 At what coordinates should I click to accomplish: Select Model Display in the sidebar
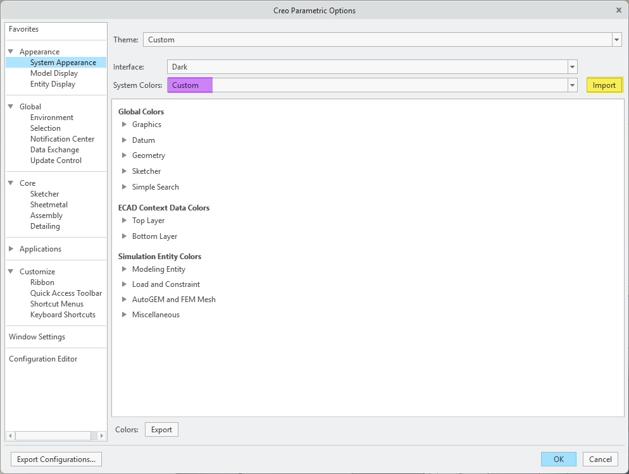point(51,73)
